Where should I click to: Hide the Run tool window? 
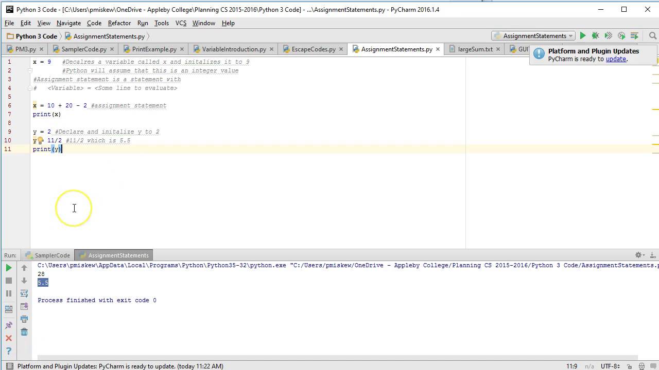pos(652,255)
